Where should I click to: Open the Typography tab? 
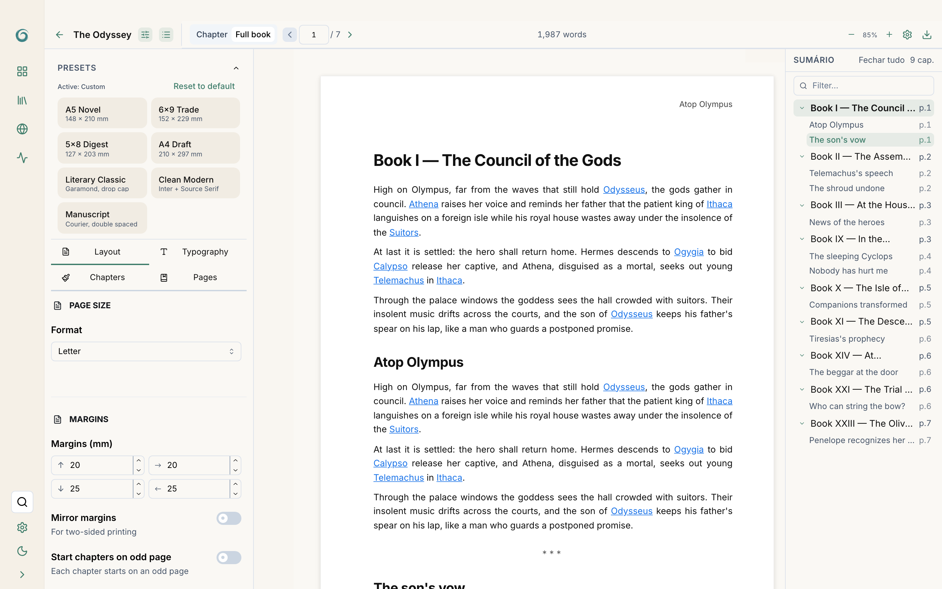point(198,252)
